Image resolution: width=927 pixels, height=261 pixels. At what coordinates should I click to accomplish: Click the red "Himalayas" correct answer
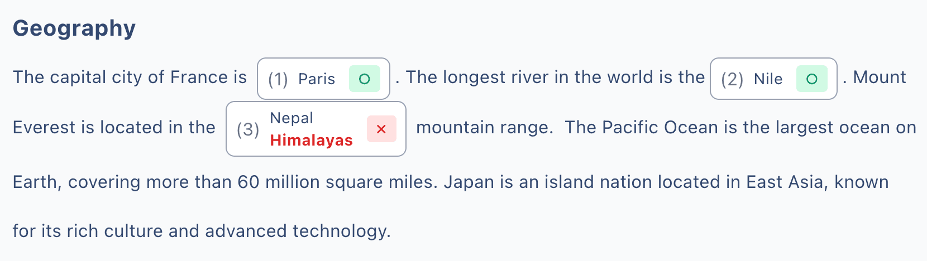coord(311,141)
